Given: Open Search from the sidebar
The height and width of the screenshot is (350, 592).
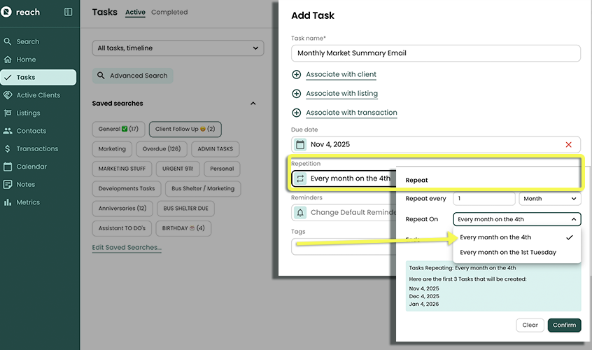Looking at the screenshot, I should [x=27, y=41].
